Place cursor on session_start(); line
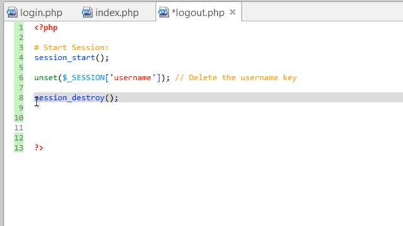This screenshot has height=226, width=403. point(72,58)
